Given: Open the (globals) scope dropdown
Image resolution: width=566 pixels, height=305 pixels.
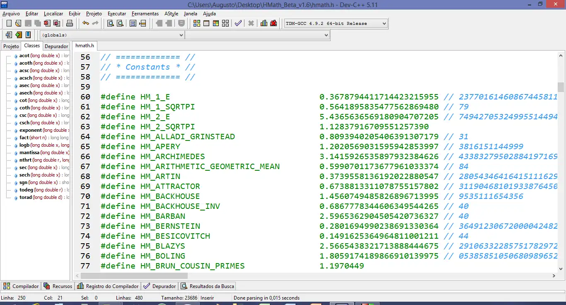Looking at the screenshot, I should click(x=112, y=35).
